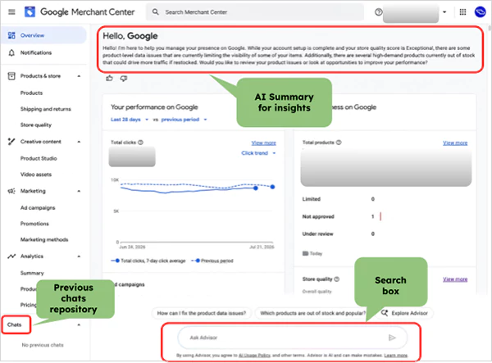This screenshot has height=363, width=492.
Task: Click suggestion 'Which products are out of stock and popular?'
Action: [x=312, y=313]
